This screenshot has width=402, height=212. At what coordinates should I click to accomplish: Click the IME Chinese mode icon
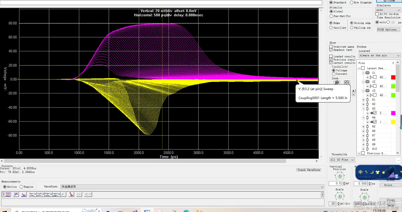tap(361, 172)
